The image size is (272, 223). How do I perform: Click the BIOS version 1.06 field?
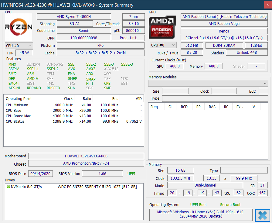(102, 174)
